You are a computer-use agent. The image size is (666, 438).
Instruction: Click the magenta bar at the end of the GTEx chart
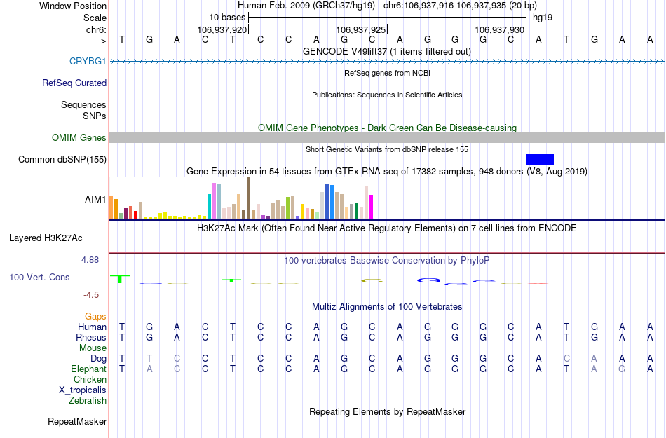[372, 207]
